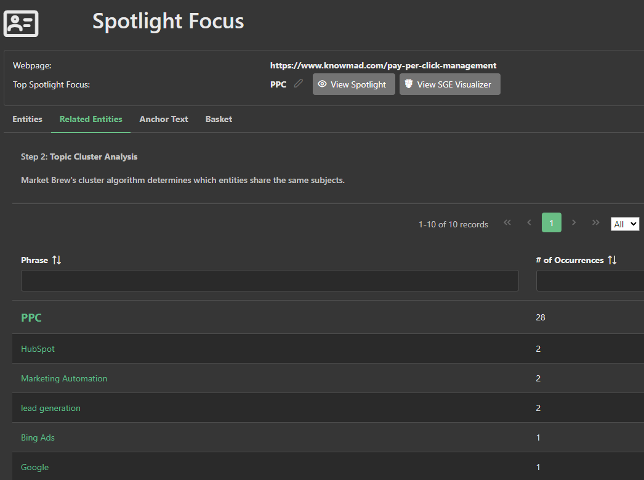Click the View Spotlight button
Viewport: 644px width, 480px height.
[353, 84]
